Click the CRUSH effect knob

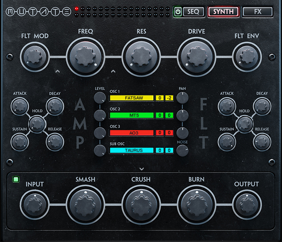[x=141, y=204]
